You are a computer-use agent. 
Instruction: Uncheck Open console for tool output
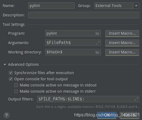pyautogui.click(x=11, y=79)
